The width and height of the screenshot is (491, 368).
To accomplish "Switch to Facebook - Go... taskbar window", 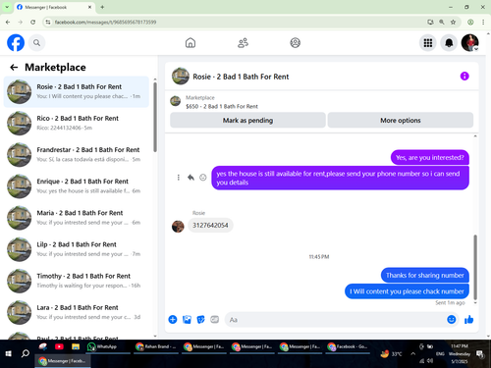I will pyautogui.click(x=349, y=346).
